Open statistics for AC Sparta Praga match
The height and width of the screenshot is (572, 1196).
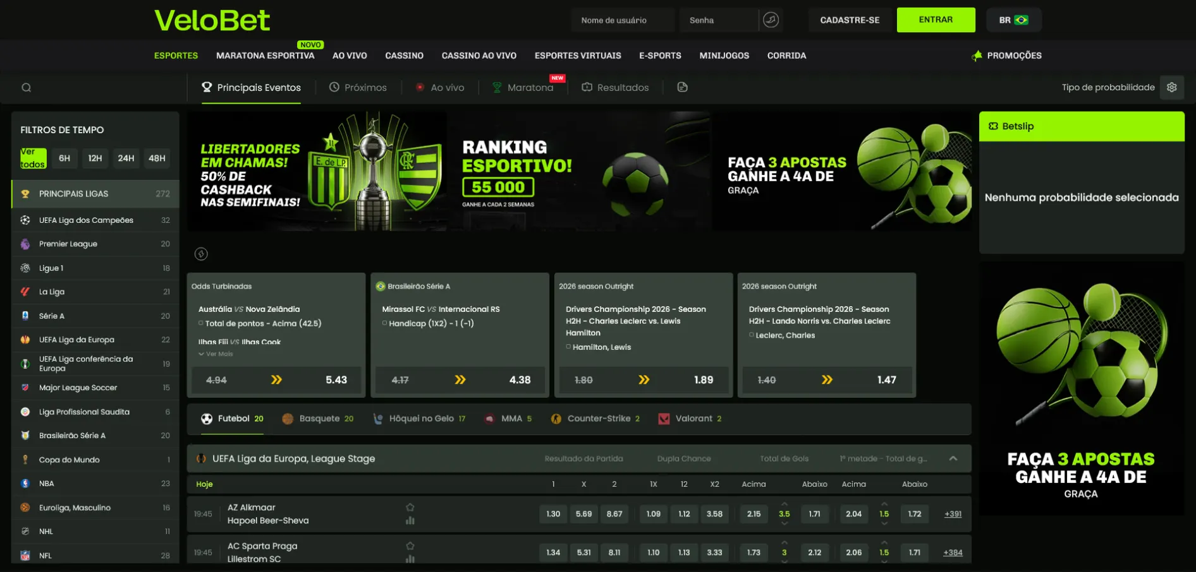410,559
